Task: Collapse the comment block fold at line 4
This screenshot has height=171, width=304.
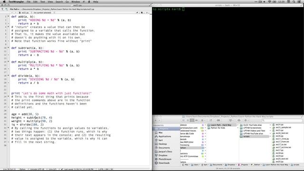Action: click(x=9, y=27)
